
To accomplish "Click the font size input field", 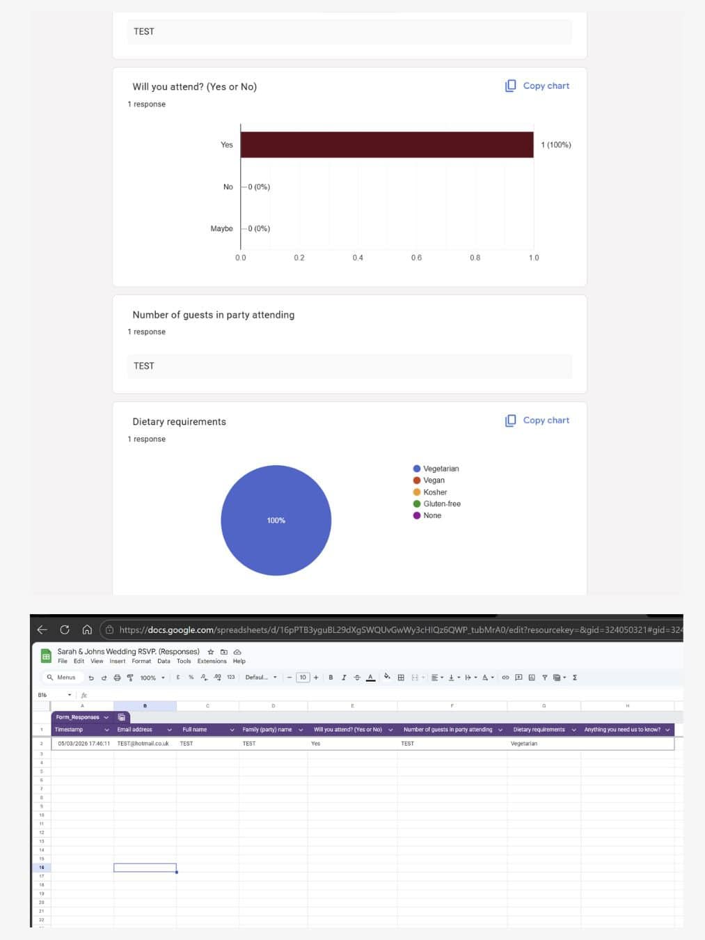I will 303,677.
